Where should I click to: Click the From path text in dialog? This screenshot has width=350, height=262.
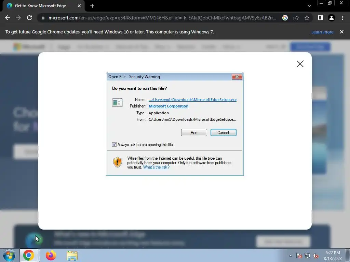tap(192, 119)
